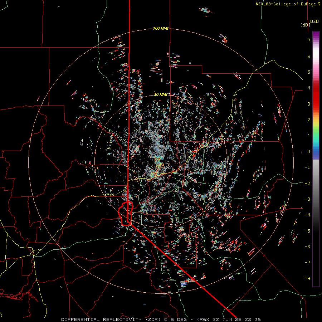This screenshot has width=322, height=322.
Task: Select the -6 value on the color scale
Action: [307, 247]
